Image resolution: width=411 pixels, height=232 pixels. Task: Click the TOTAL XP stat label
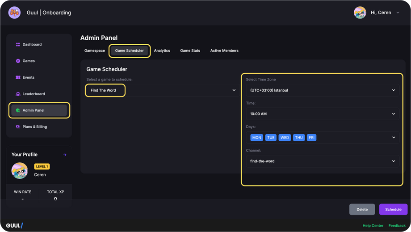click(x=55, y=192)
